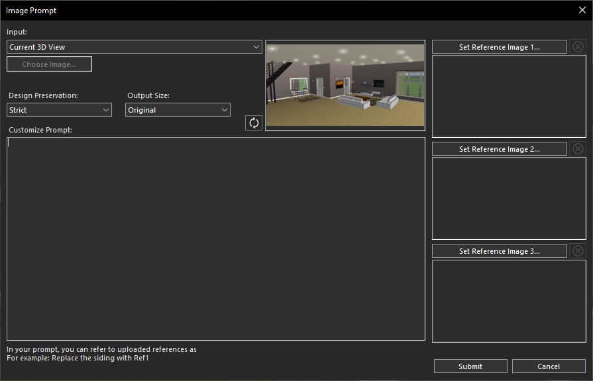The image size is (593, 381).
Task: Click Set Reference Image 1... button
Action: click(x=499, y=47)
